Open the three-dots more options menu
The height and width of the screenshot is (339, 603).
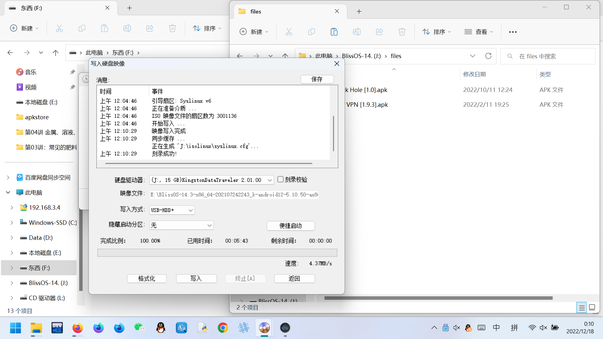coord(513,32)
